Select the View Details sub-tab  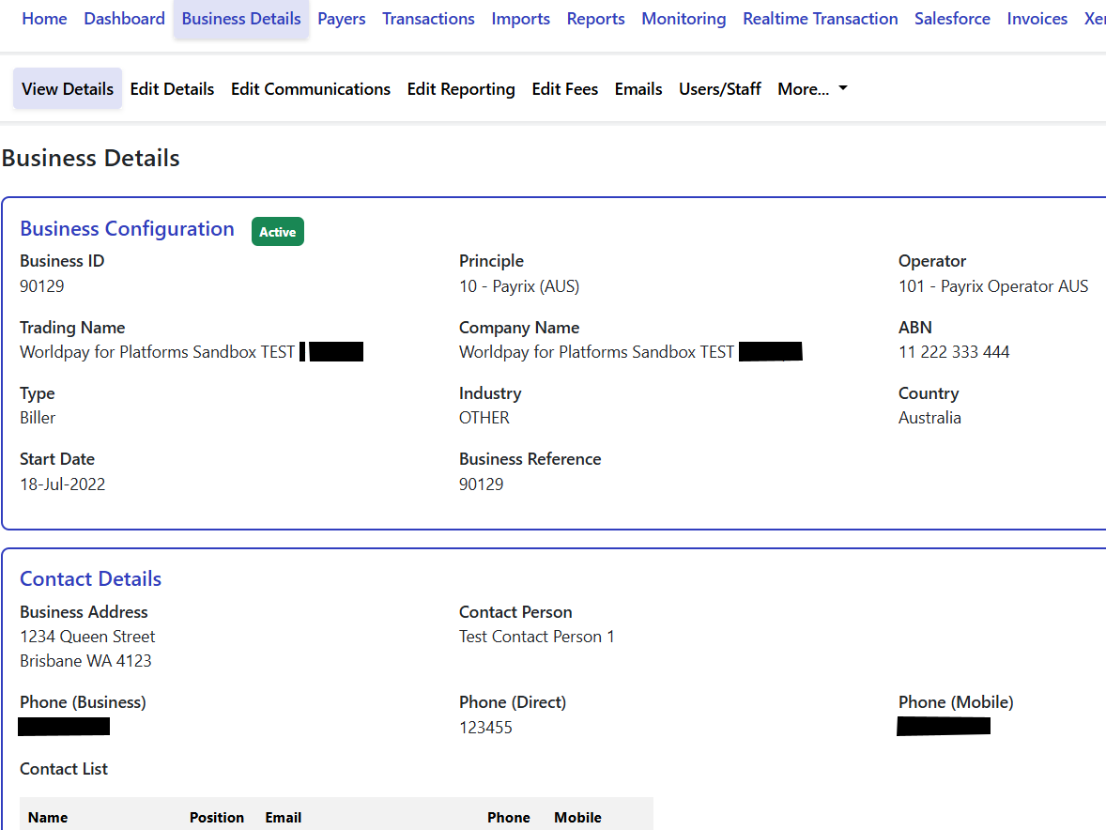click(68, 89)
